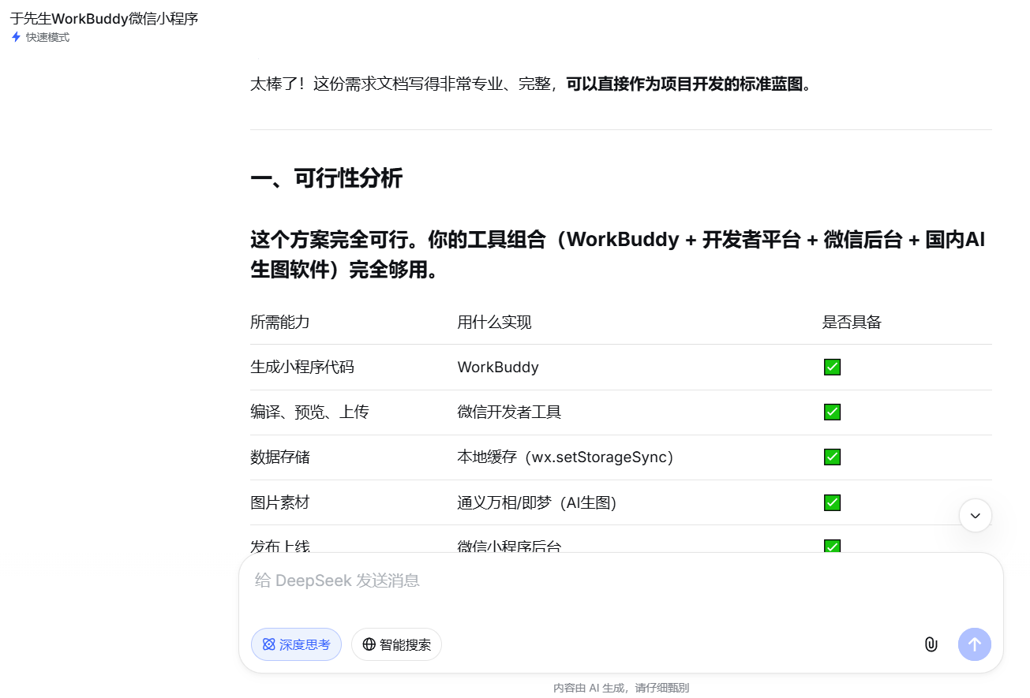
Task: Click the cell 微信开发者工具
Action: click(509, 412)
